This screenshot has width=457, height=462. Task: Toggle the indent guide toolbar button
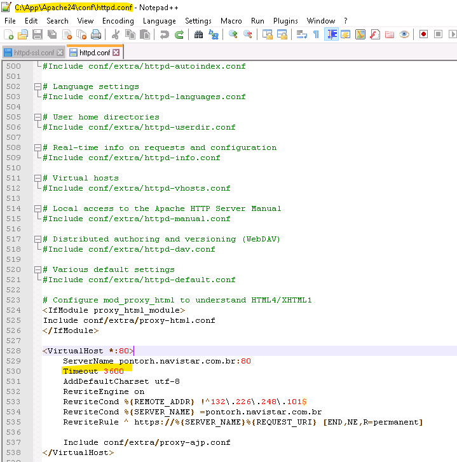coord(331,34)
